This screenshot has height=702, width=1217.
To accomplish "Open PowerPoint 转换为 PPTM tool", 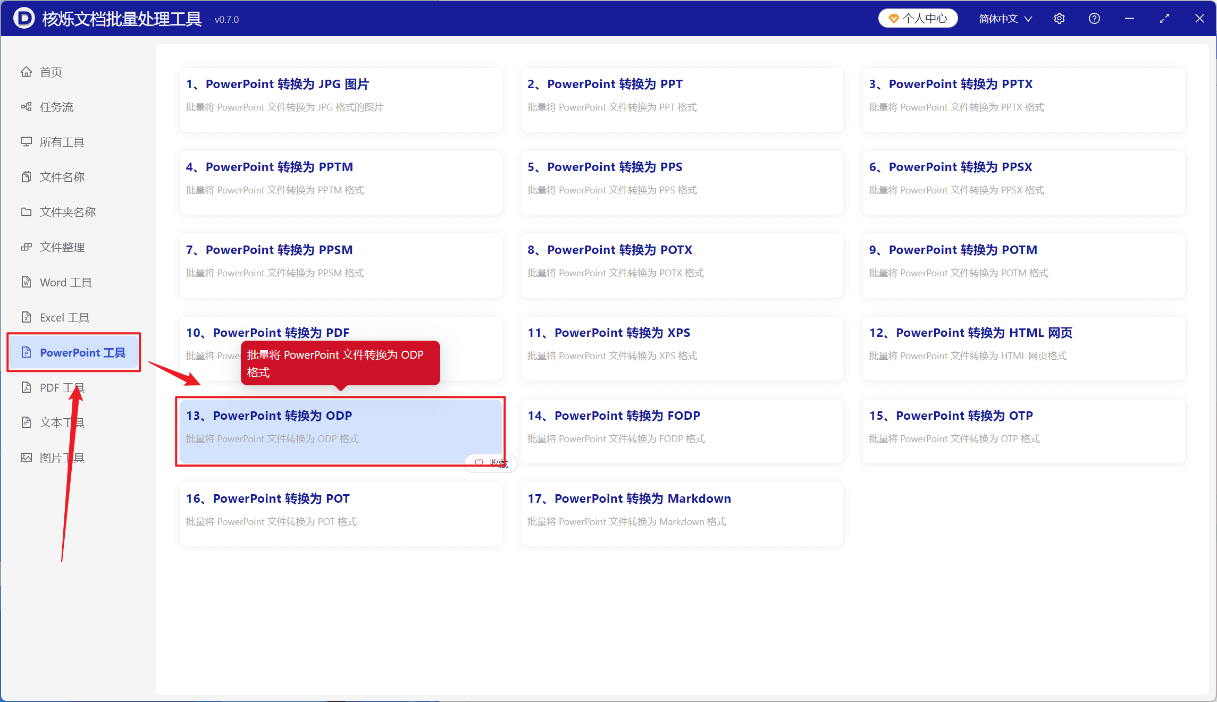I will pos(340,183).
